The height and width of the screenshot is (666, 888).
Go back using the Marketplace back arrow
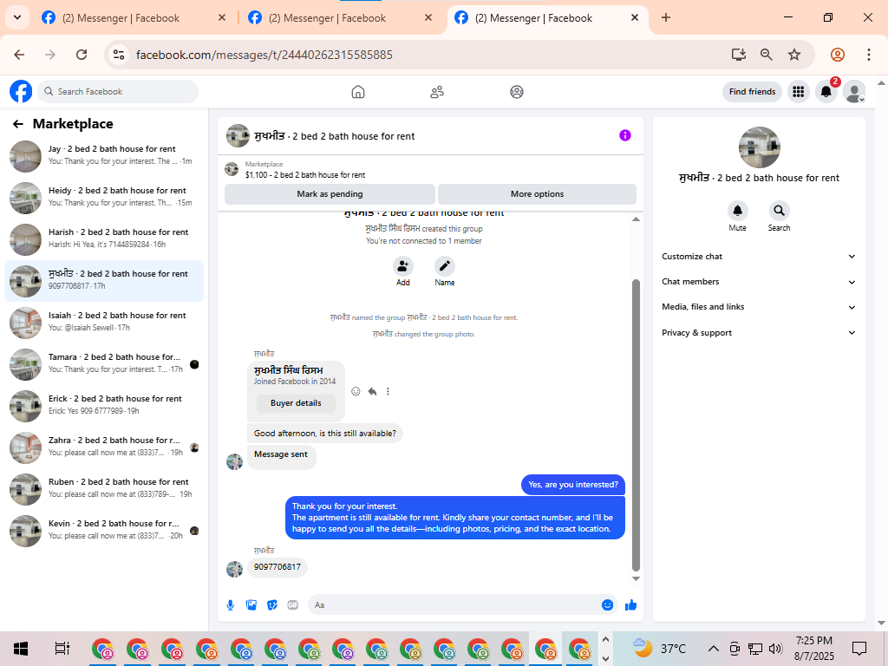(x=18, y=124)
